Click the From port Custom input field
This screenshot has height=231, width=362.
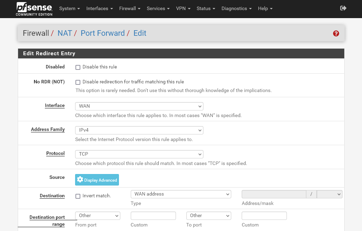[x=153, y=216]
